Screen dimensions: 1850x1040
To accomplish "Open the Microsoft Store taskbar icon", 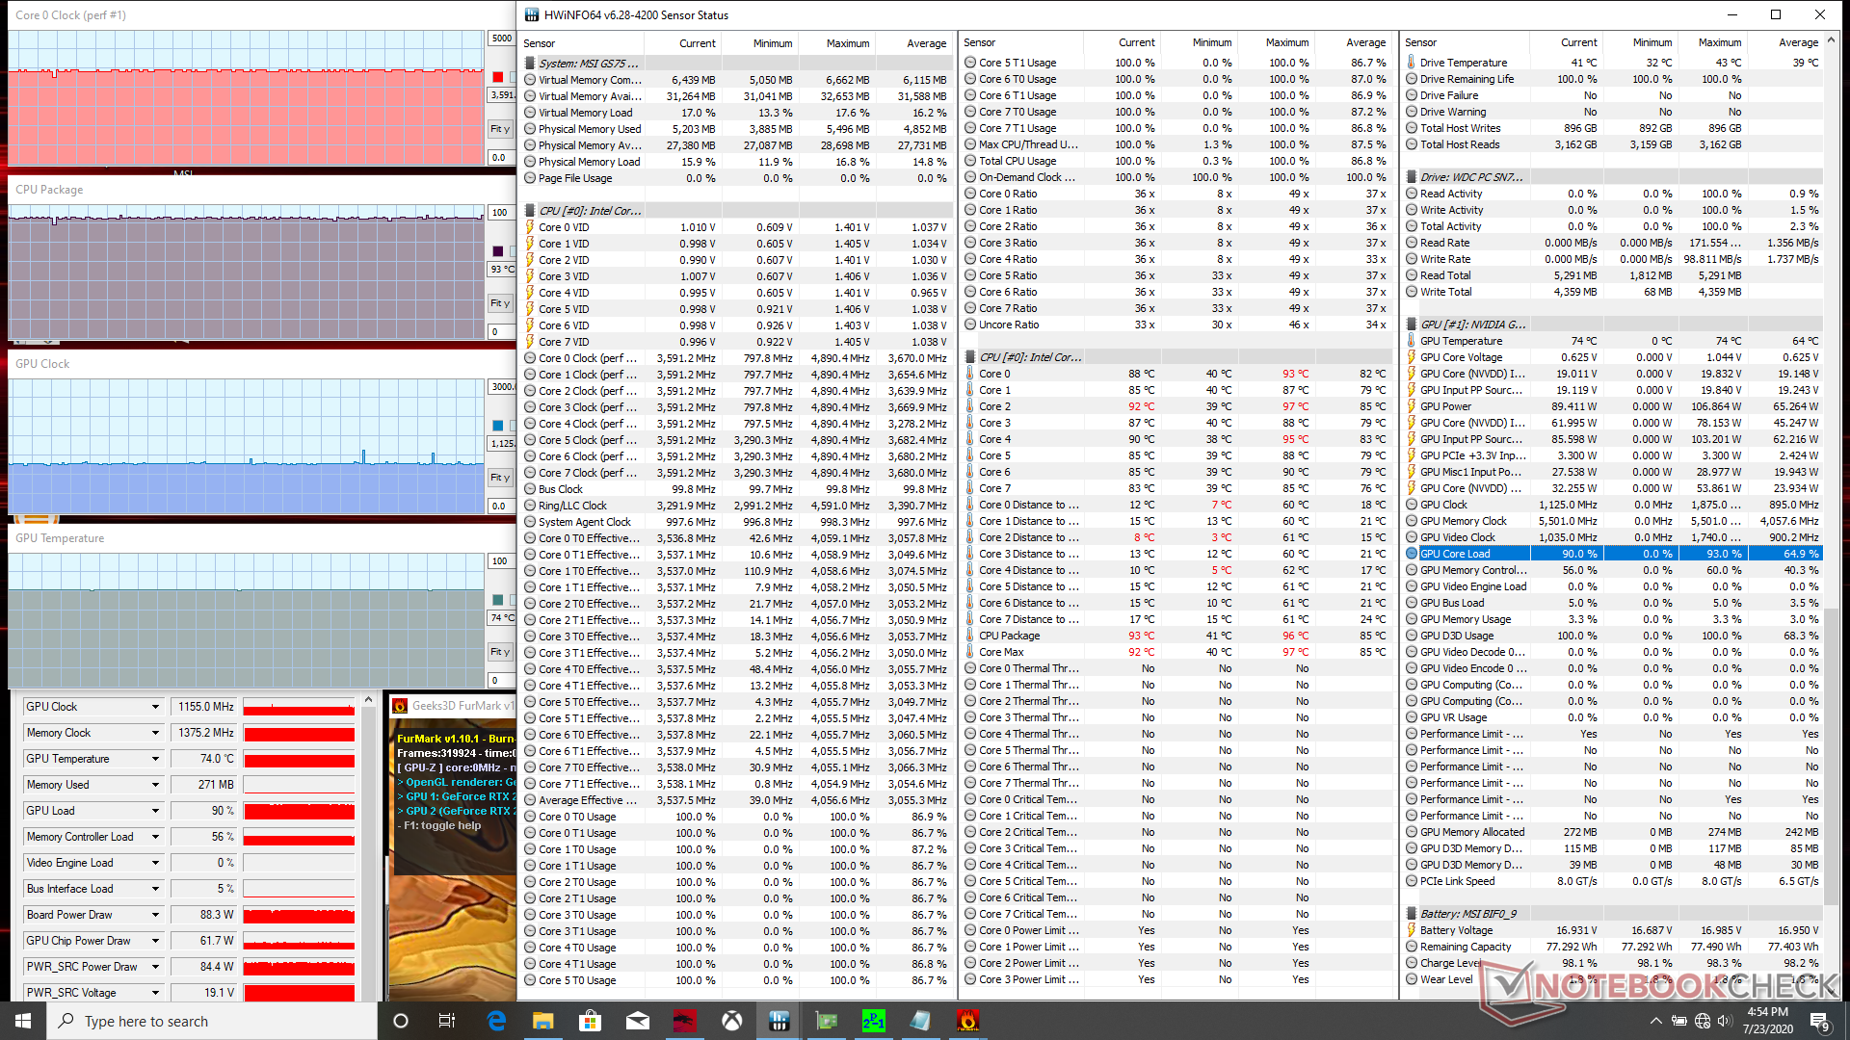I will [x=590, y=1021].
